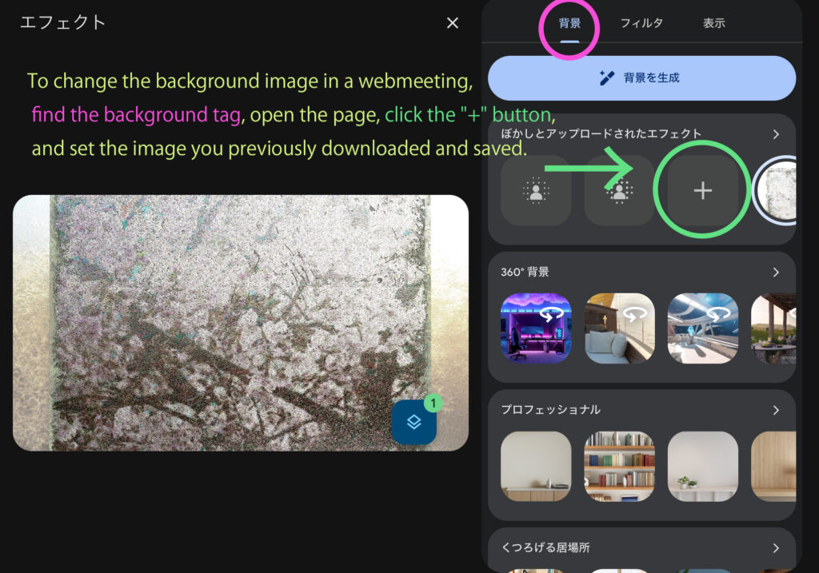Image resolution: width=819 pixels, height=573 pixels.
Task: Open the 表示 tab
Action: pos(713,23)
